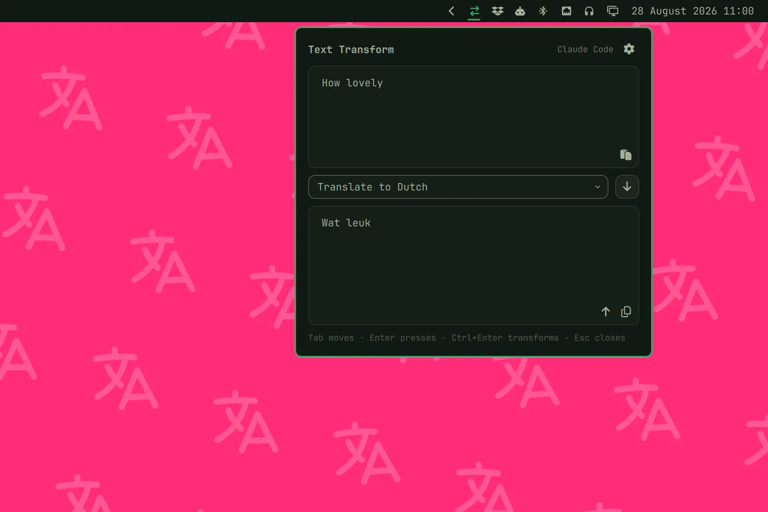Copy the translated output text
Viewport: 768px width, 512px height.
pos(626,312)
